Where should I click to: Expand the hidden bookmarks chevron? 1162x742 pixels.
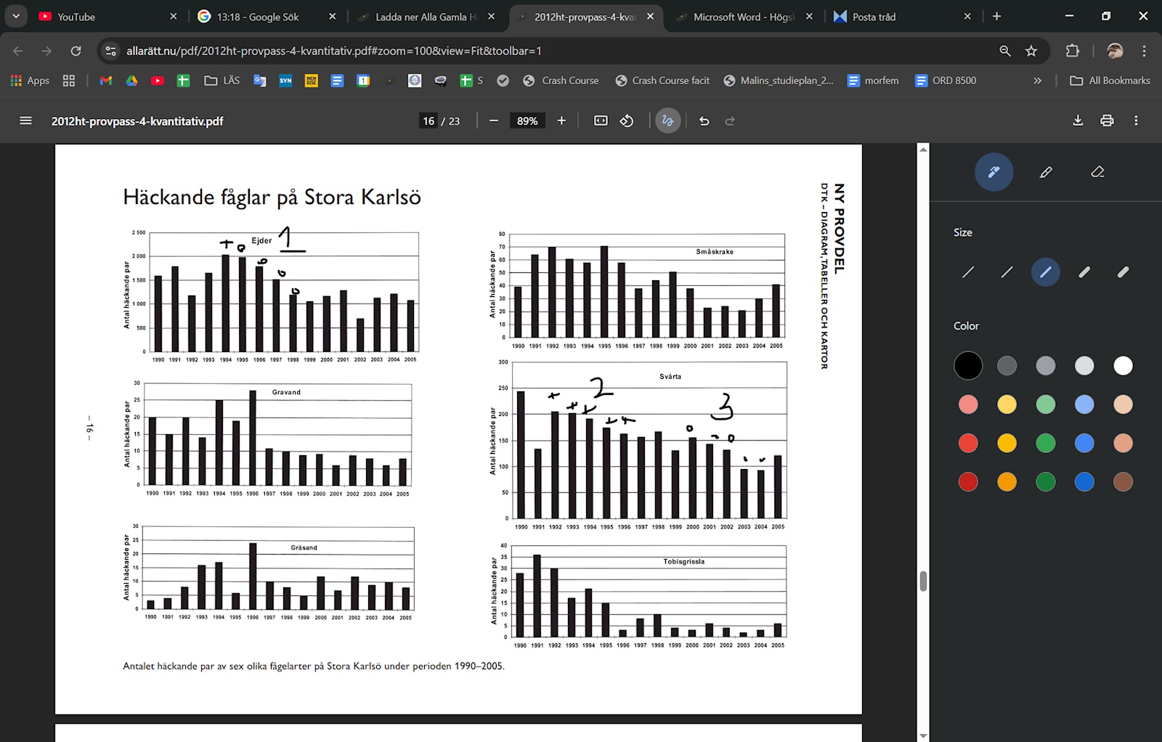(1037, 81)
